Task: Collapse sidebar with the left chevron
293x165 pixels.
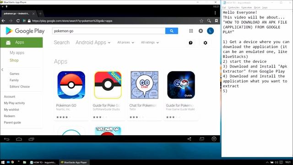Action: pos(2,70)
